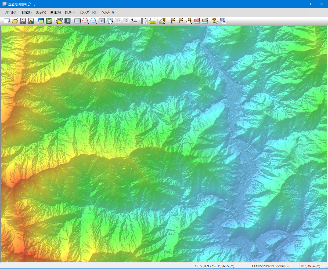Image resolution: width=328 pixels, height=269 pixels.
Task: Click the 基盤地図情報ビューア title text
Action: [22, 4]
